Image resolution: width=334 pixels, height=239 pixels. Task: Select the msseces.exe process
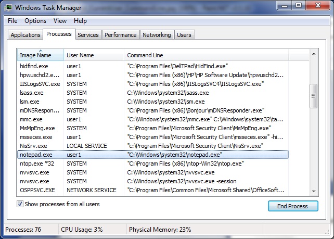pos(153,137)
